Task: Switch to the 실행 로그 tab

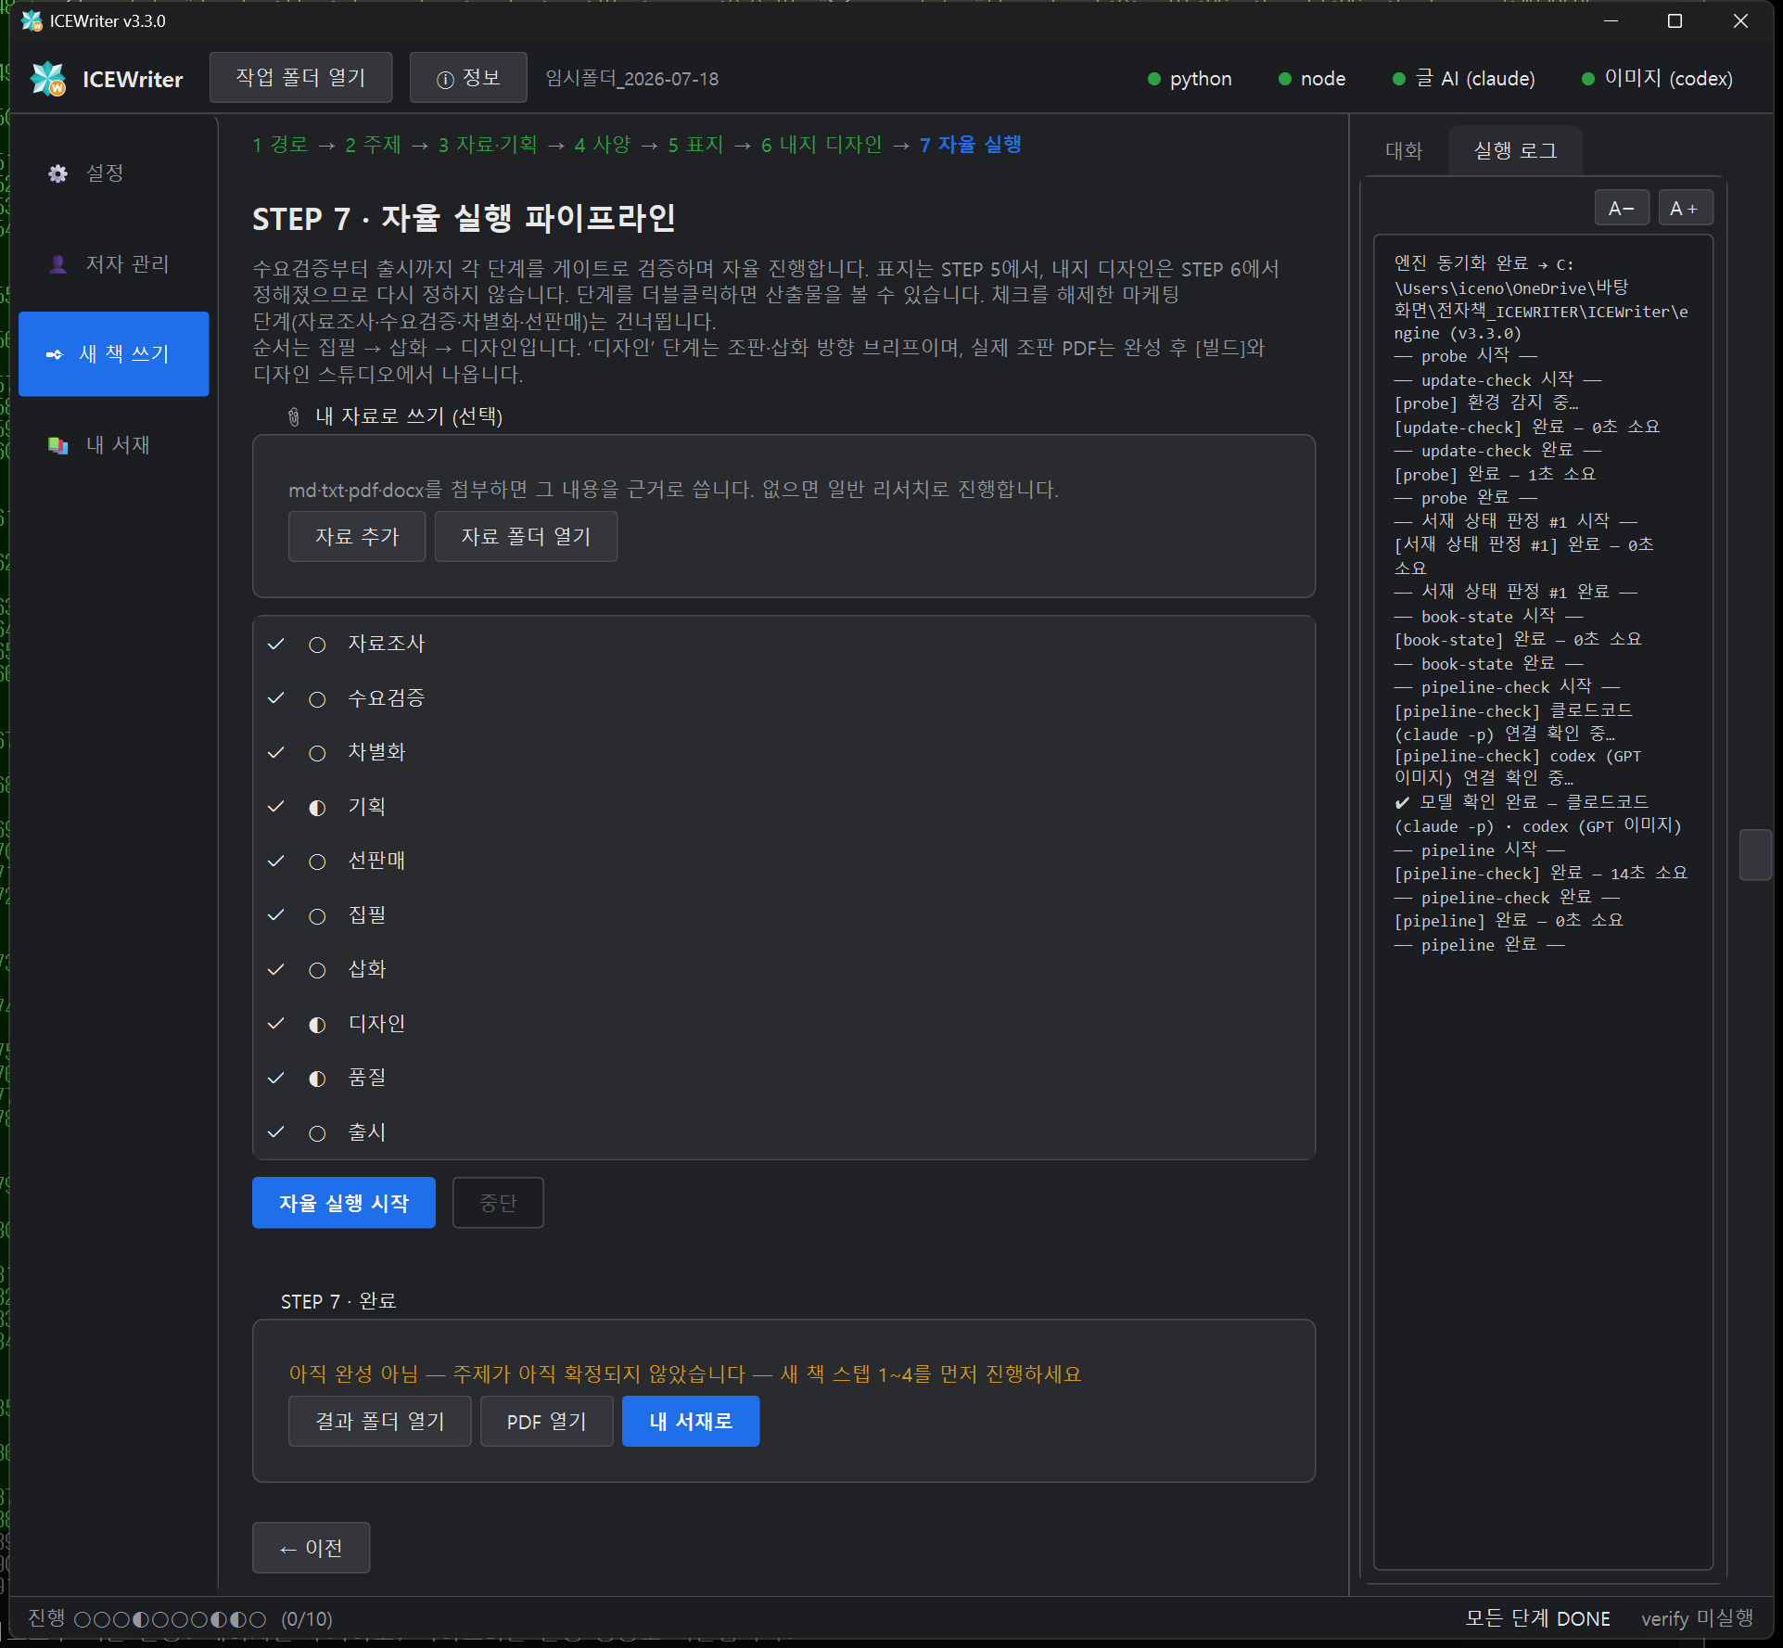Action: [x=1515, y=150]
